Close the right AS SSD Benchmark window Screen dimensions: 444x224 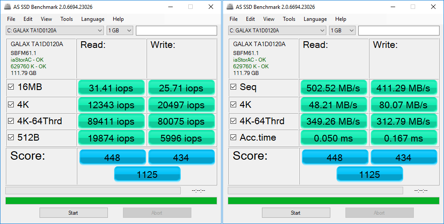tap(433, 7)
